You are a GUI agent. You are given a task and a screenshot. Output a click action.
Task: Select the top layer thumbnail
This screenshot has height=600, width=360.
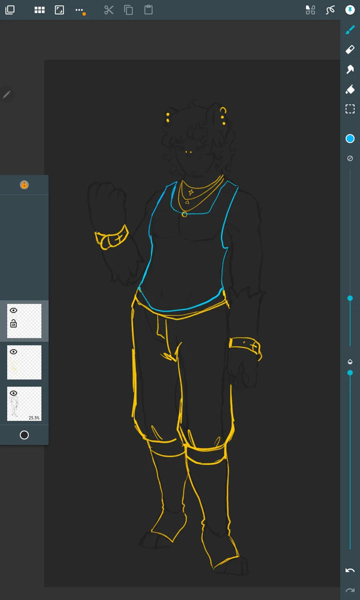point(24,321)
